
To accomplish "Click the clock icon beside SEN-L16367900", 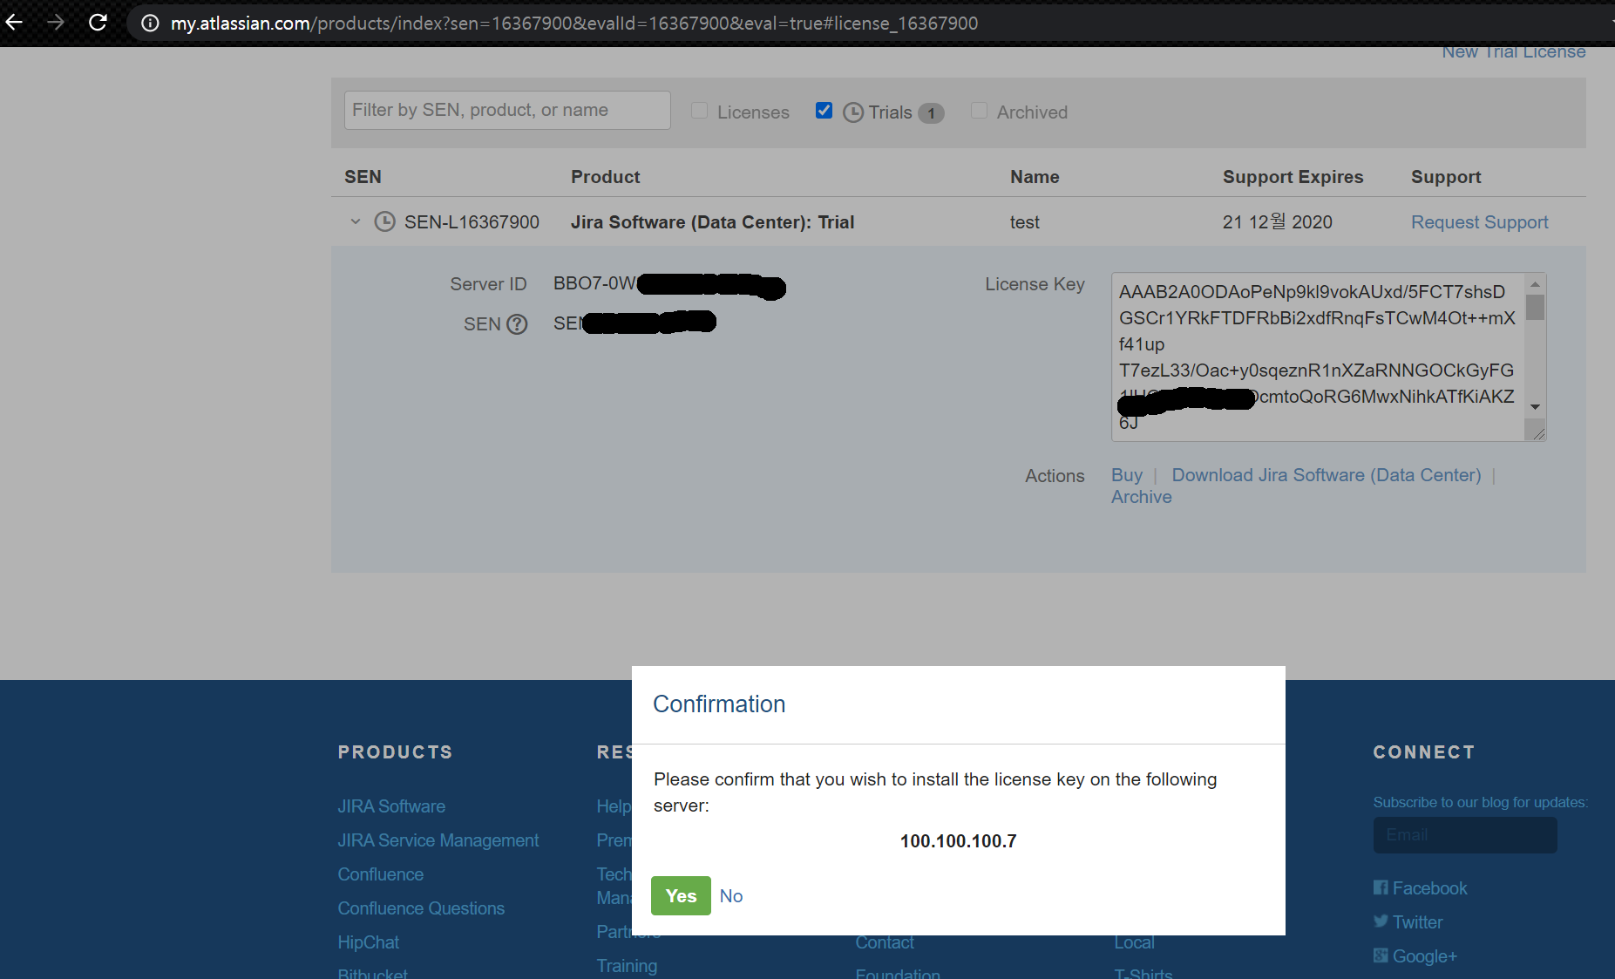I will click(384, 222).
